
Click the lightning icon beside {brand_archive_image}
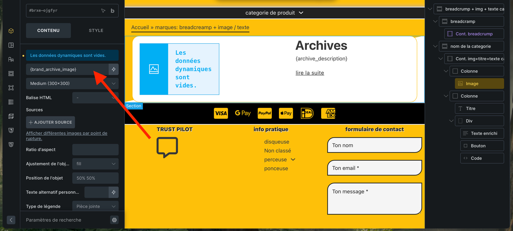point(114,69)
